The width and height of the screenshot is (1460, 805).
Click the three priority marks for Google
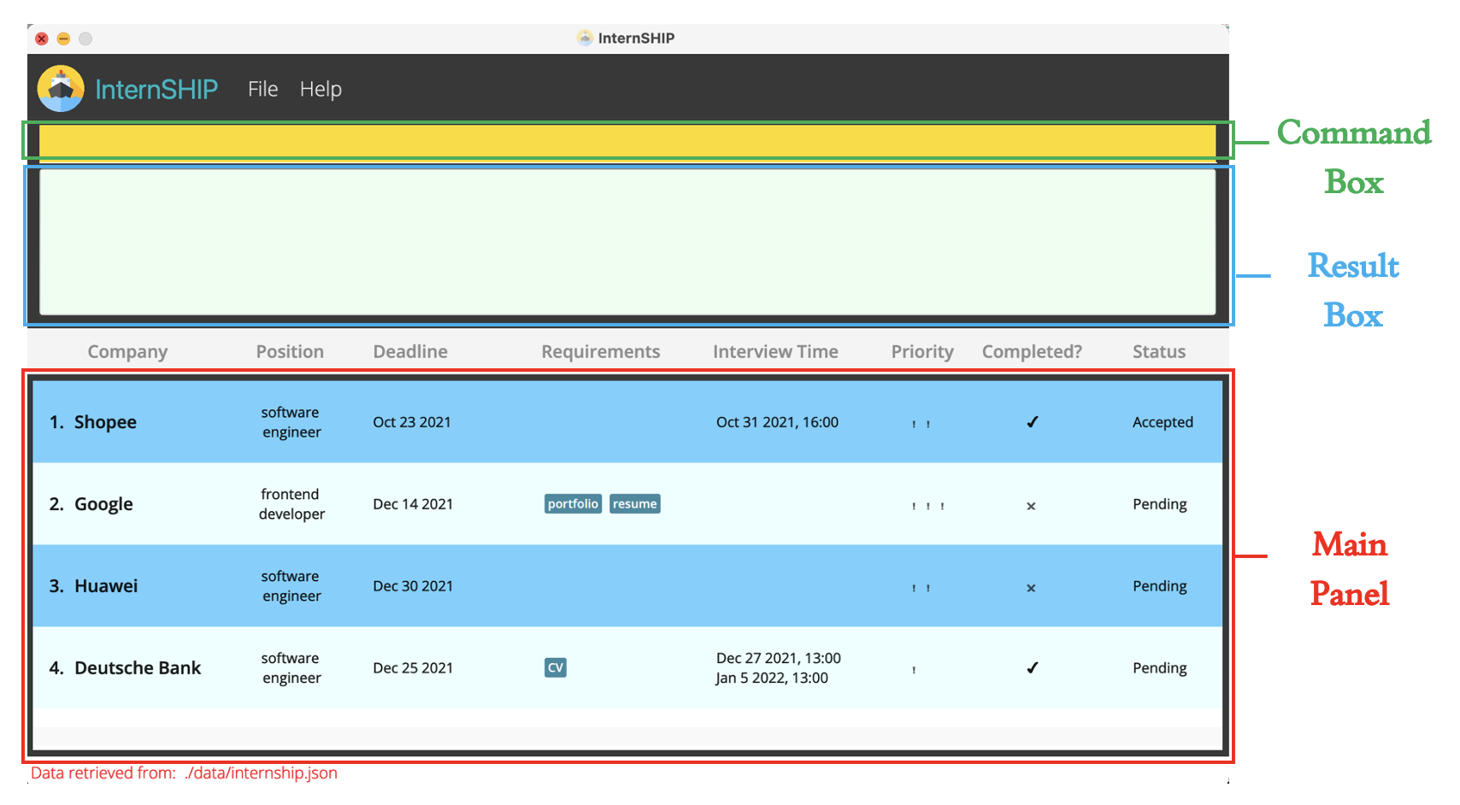coord(927,506)
